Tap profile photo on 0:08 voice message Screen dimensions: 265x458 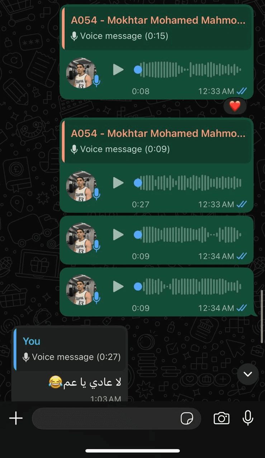click(x=81, y=73)
